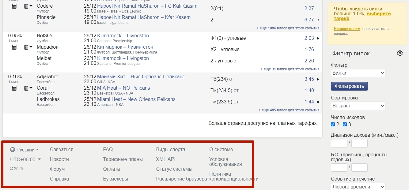
Task: Open the UTC+06:00 timezone selector
Action: point(25,159)
